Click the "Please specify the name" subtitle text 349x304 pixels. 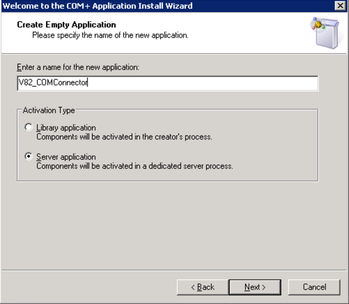110,36
